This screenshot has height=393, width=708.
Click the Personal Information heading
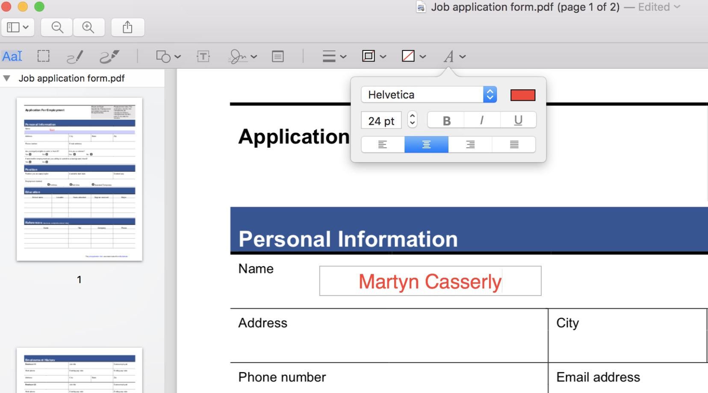(348, 239)
